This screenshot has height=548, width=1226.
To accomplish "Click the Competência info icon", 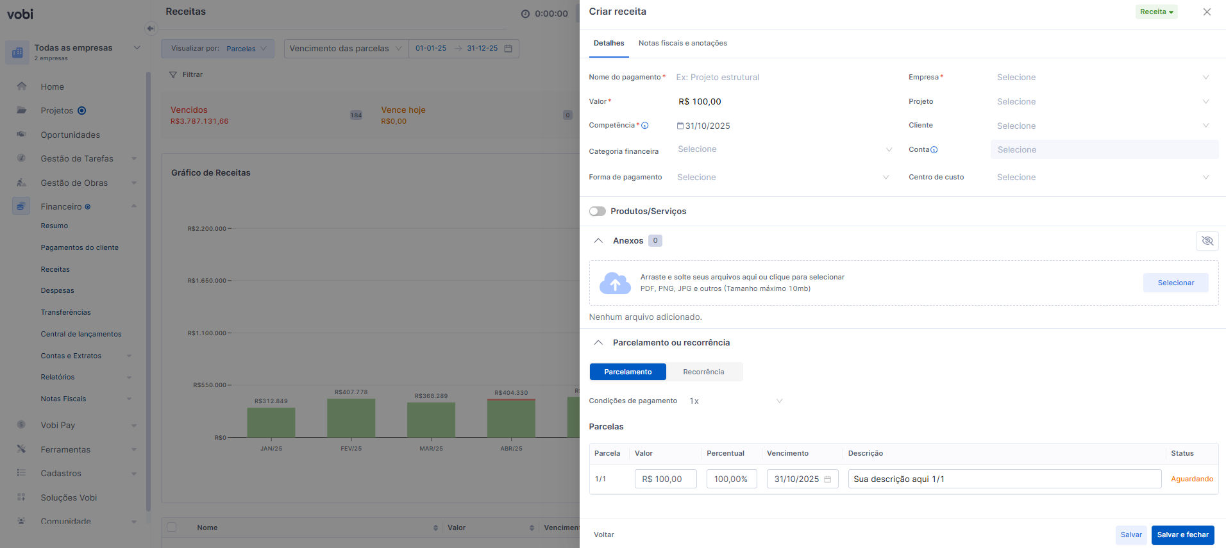I will (645, 126).
